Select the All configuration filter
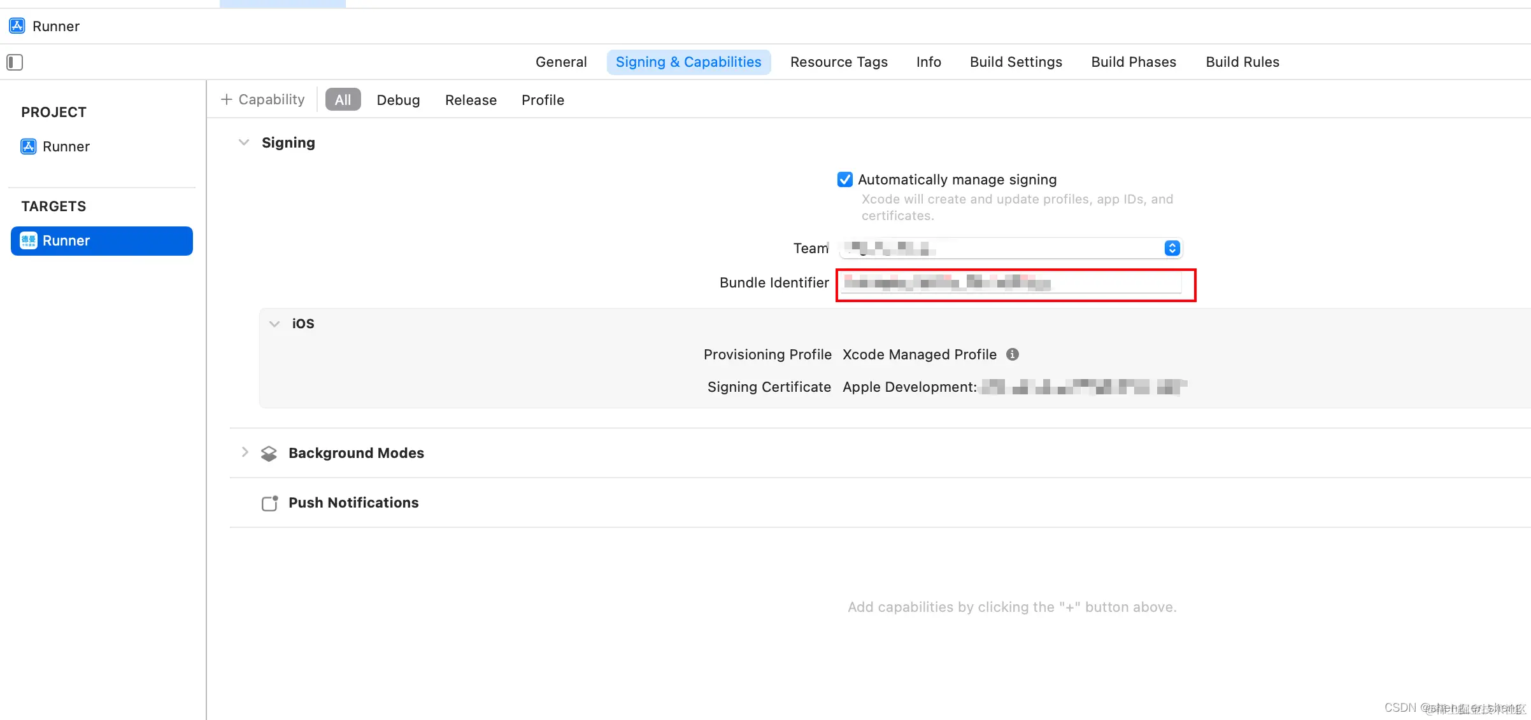1531x720 pixels. (x=343, y=100)
